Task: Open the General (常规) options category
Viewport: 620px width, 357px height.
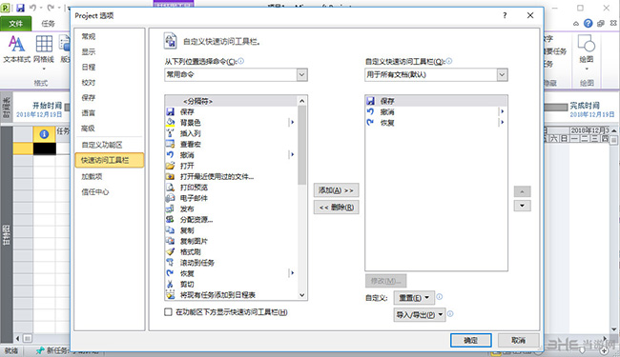Action: [89, 37]
